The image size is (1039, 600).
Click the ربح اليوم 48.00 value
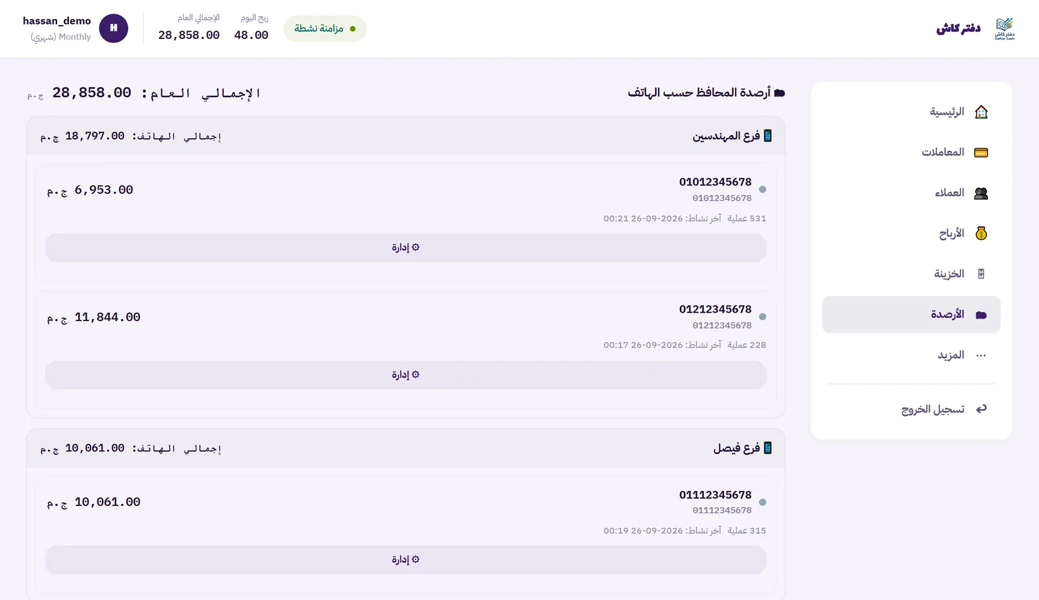coord(251,35)
